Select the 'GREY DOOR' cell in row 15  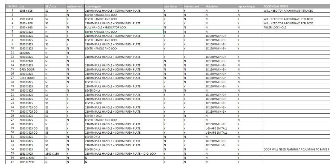[31, 69]
